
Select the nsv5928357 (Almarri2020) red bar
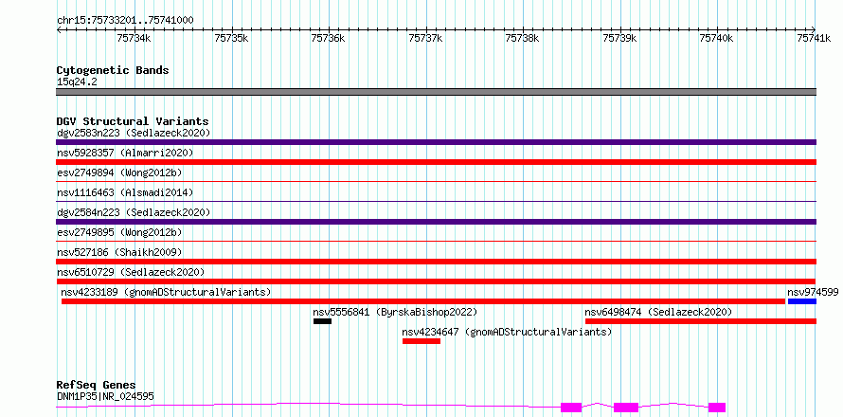(x=436, y=162)
